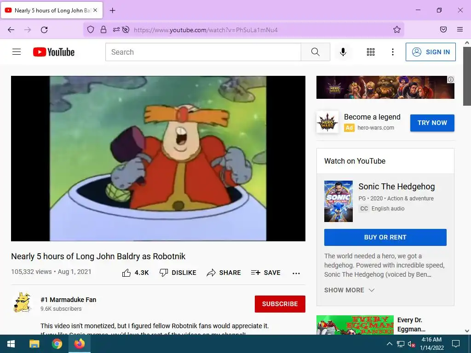471x353 pixels.
Task: Click inside the YouTube search field
Action: (x=203, y=52)
